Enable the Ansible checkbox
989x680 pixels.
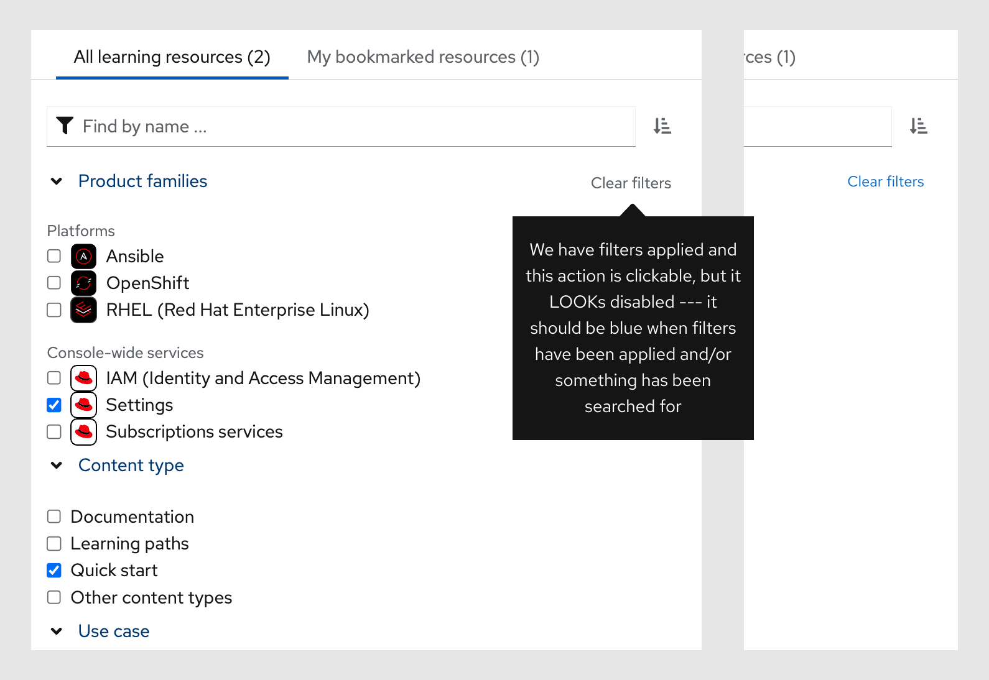coord(54,256)
